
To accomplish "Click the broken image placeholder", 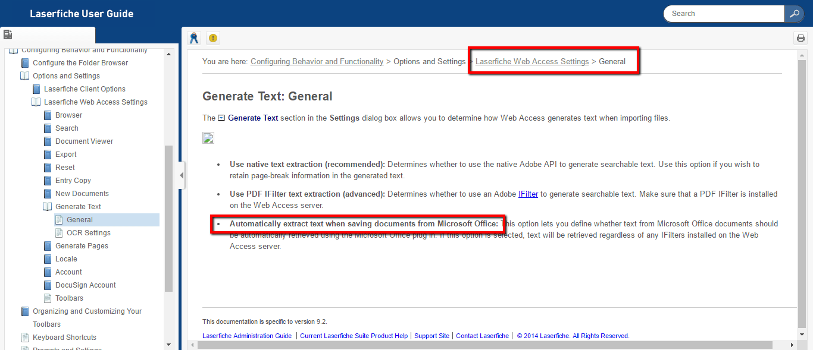I will coord(208,138).
